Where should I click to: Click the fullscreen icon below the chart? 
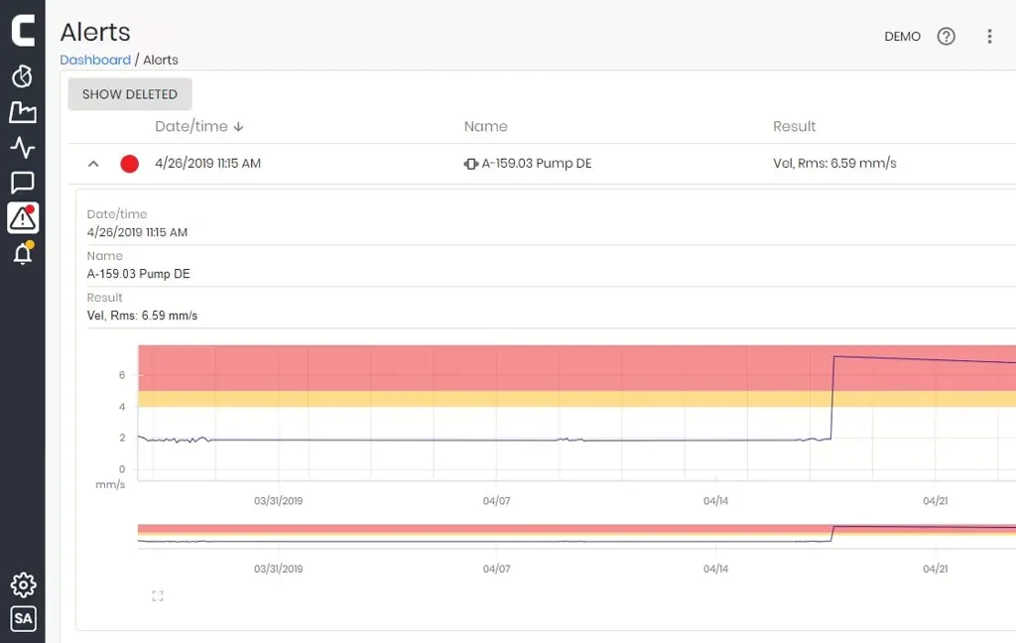point(157,596)
